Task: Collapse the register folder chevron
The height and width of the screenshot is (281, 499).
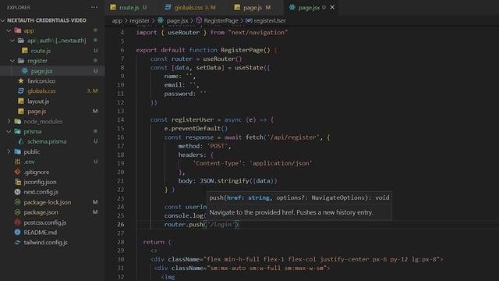Action: pyautogui.click(x=12, y=61)
